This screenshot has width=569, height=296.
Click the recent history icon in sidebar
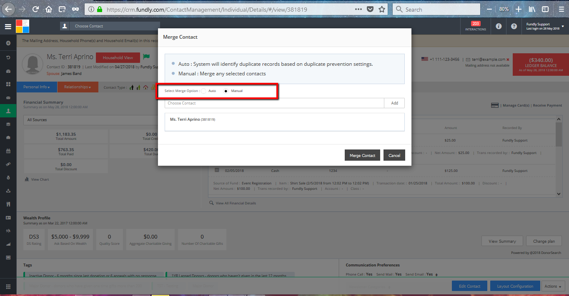click(8, 57)
